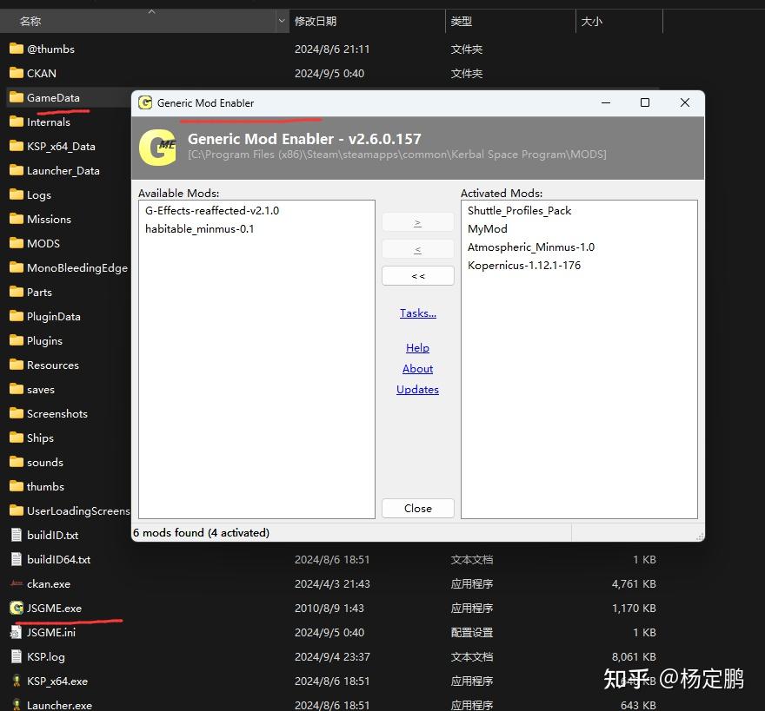Deactivate all mods with the << button
This screenshot has width=765, height=711.
tap(417, 275)
